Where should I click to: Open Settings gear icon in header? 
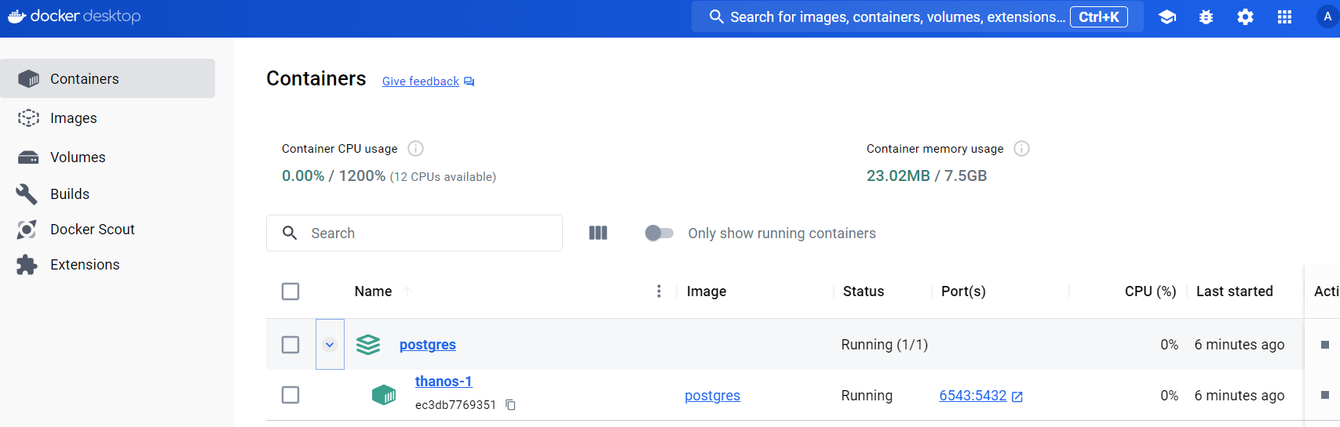coord(1245,17)
